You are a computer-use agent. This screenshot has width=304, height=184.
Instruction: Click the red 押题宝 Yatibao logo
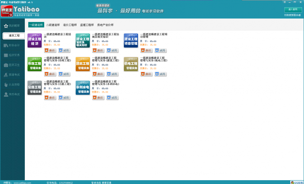point(7,11)
